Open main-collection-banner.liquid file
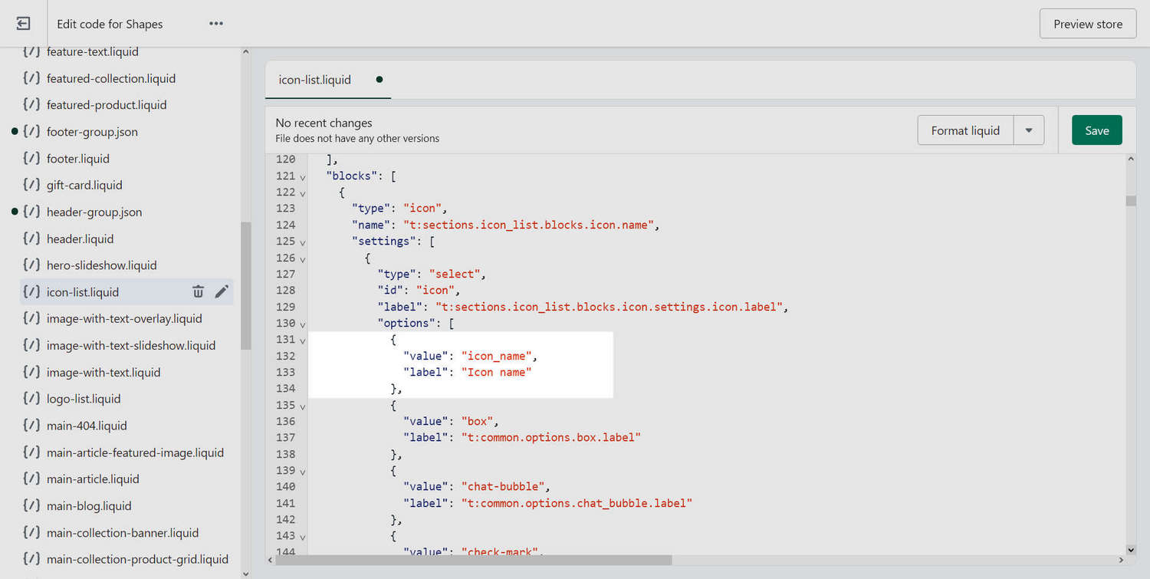Screen dimensions: 1150x579 [123, 532]
